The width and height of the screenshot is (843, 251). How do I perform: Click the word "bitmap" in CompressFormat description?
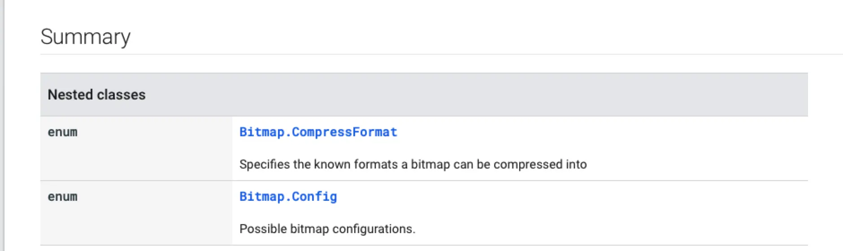pos(430,164)
